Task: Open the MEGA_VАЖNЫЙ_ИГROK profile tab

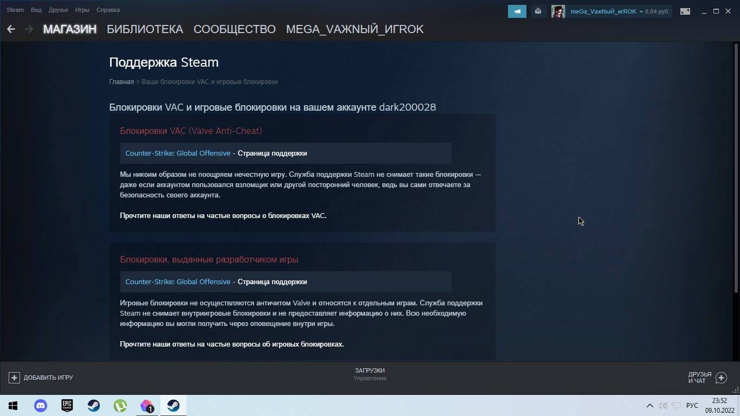Action: coord(355,29)
